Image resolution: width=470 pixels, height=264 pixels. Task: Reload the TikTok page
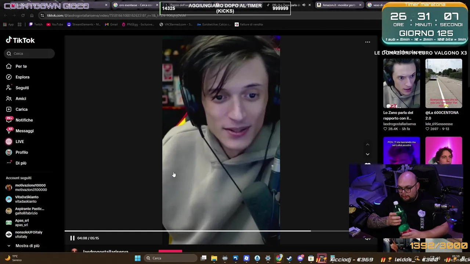click(x=23, y=15)
